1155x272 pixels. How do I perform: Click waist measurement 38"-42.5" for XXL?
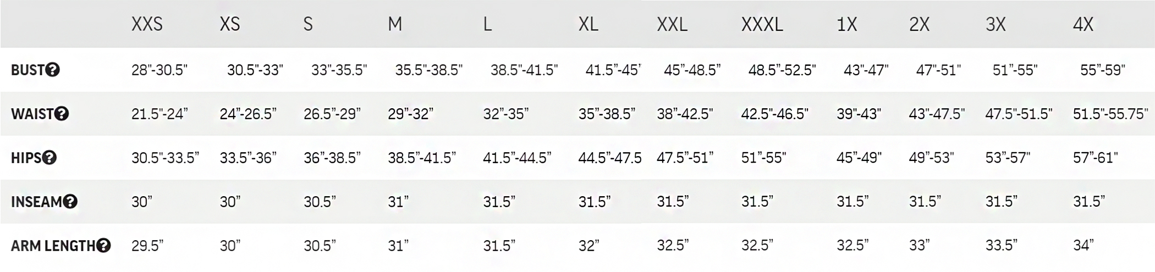pyautogui.click(x=685, y=114)
